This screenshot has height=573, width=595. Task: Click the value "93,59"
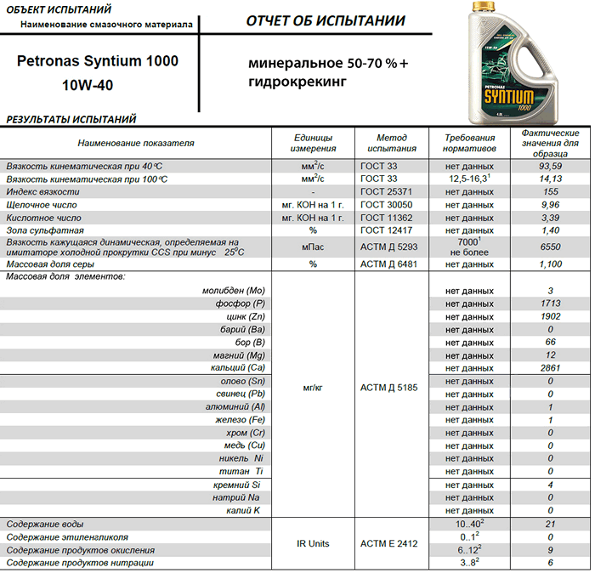550,167
